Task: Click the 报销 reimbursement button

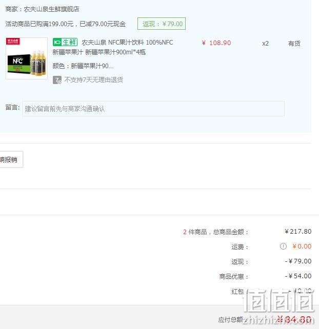Action: pyautogui.click(x=11, y=159)
